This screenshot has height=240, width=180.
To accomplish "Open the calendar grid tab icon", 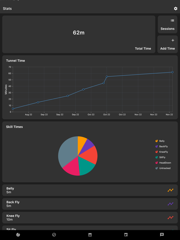I will pos(90,235).
